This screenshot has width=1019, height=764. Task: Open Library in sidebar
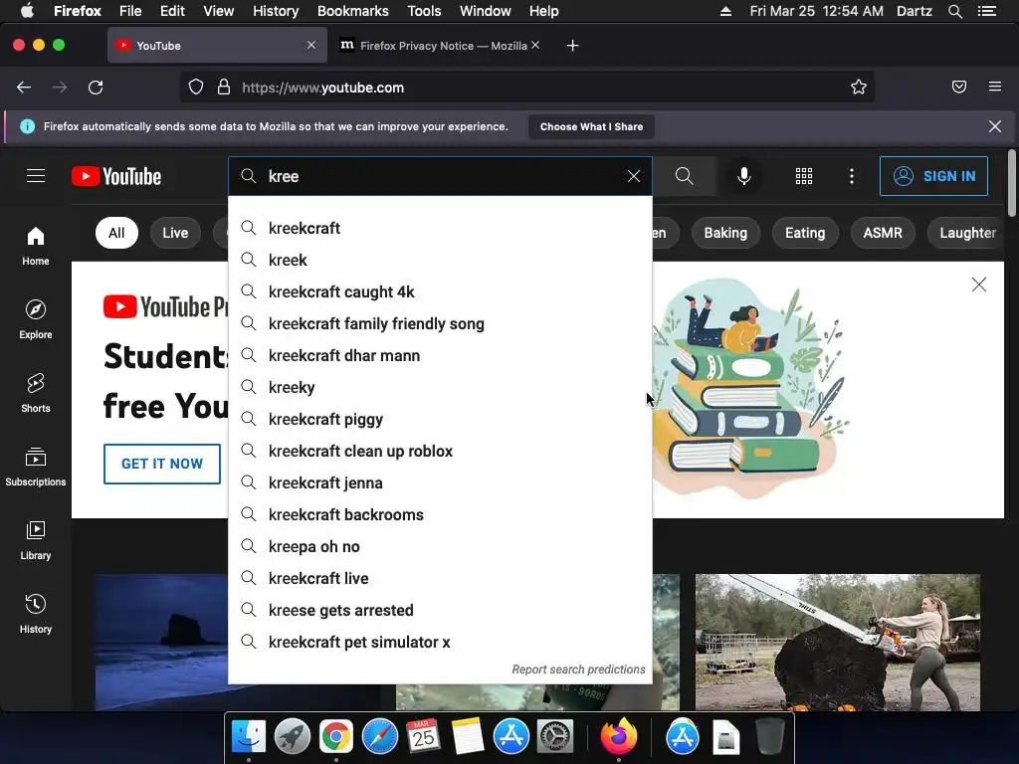36,540
